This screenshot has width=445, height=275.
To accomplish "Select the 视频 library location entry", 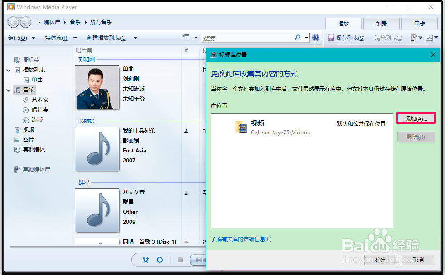I will [302, 128].
